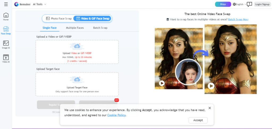Open Video AI from sidebar
The width and height of the screenshot is (272, 129).
(6, 58)
